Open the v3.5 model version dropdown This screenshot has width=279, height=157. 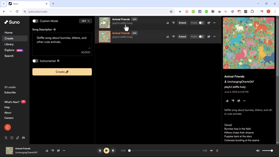[85, 21]
